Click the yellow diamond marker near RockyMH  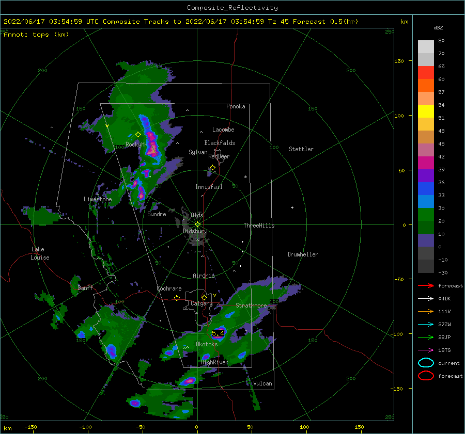pos(138,135)
